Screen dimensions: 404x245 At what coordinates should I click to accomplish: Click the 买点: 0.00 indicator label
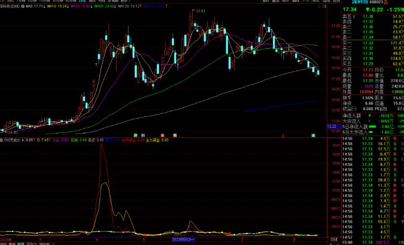click(x=96, y=140)
